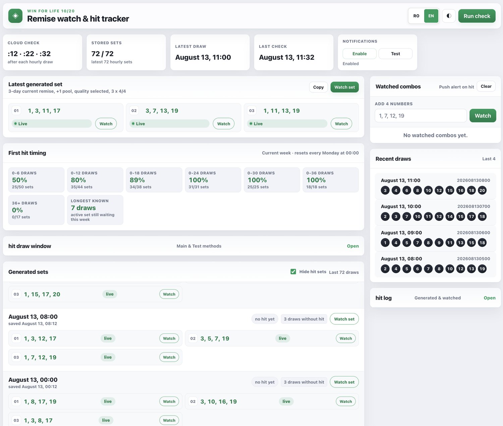
Task: Click the Last 72 draws label
Action: click(x=344, y=272)
